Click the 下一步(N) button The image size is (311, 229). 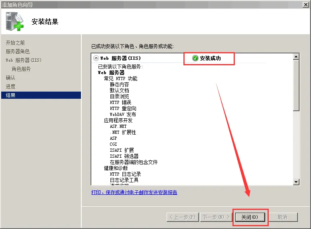pos(216,217)
